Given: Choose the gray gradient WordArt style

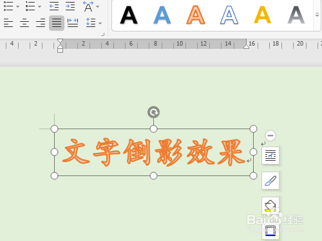Looking at the screenshot, I should click(296, 15).
